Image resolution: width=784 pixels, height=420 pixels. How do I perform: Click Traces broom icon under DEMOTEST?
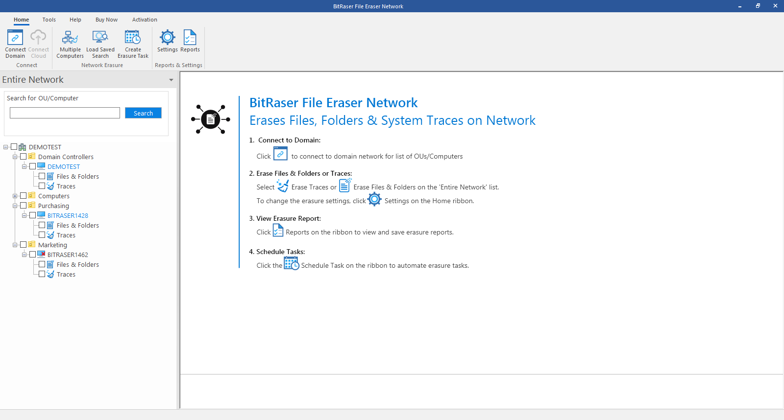(50, 186)
